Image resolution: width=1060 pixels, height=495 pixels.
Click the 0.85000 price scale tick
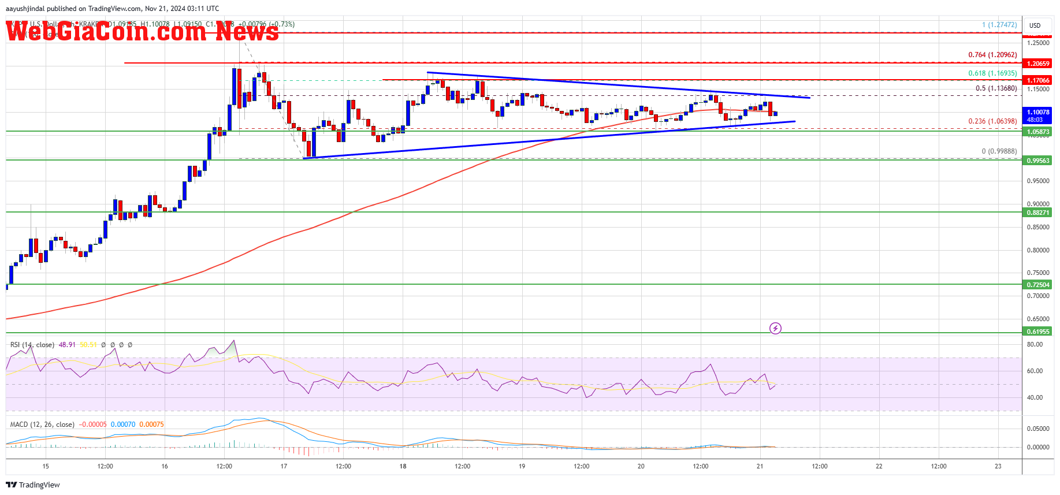1037,228
